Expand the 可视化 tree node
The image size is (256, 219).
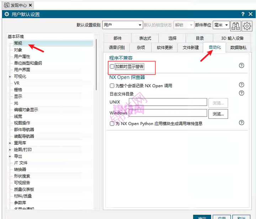10,77
